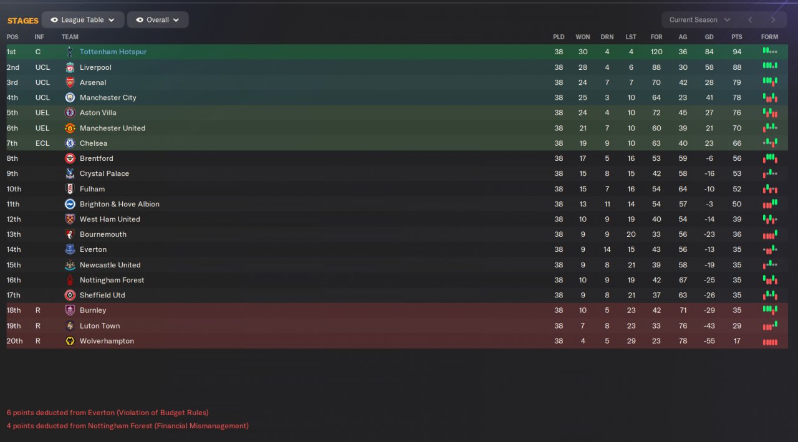
Task: Click the Aston Villa badge icon
Action: (x=70, y=113)
